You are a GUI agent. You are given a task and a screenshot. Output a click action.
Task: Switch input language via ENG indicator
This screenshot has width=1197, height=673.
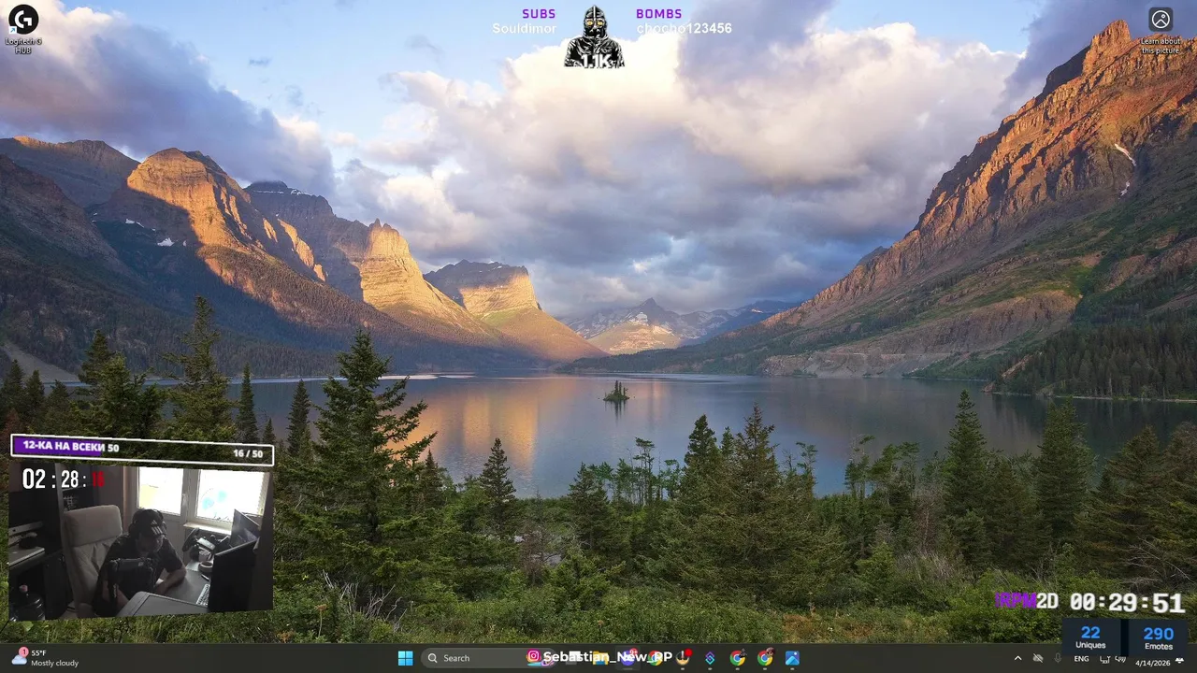click(1081, 659)
